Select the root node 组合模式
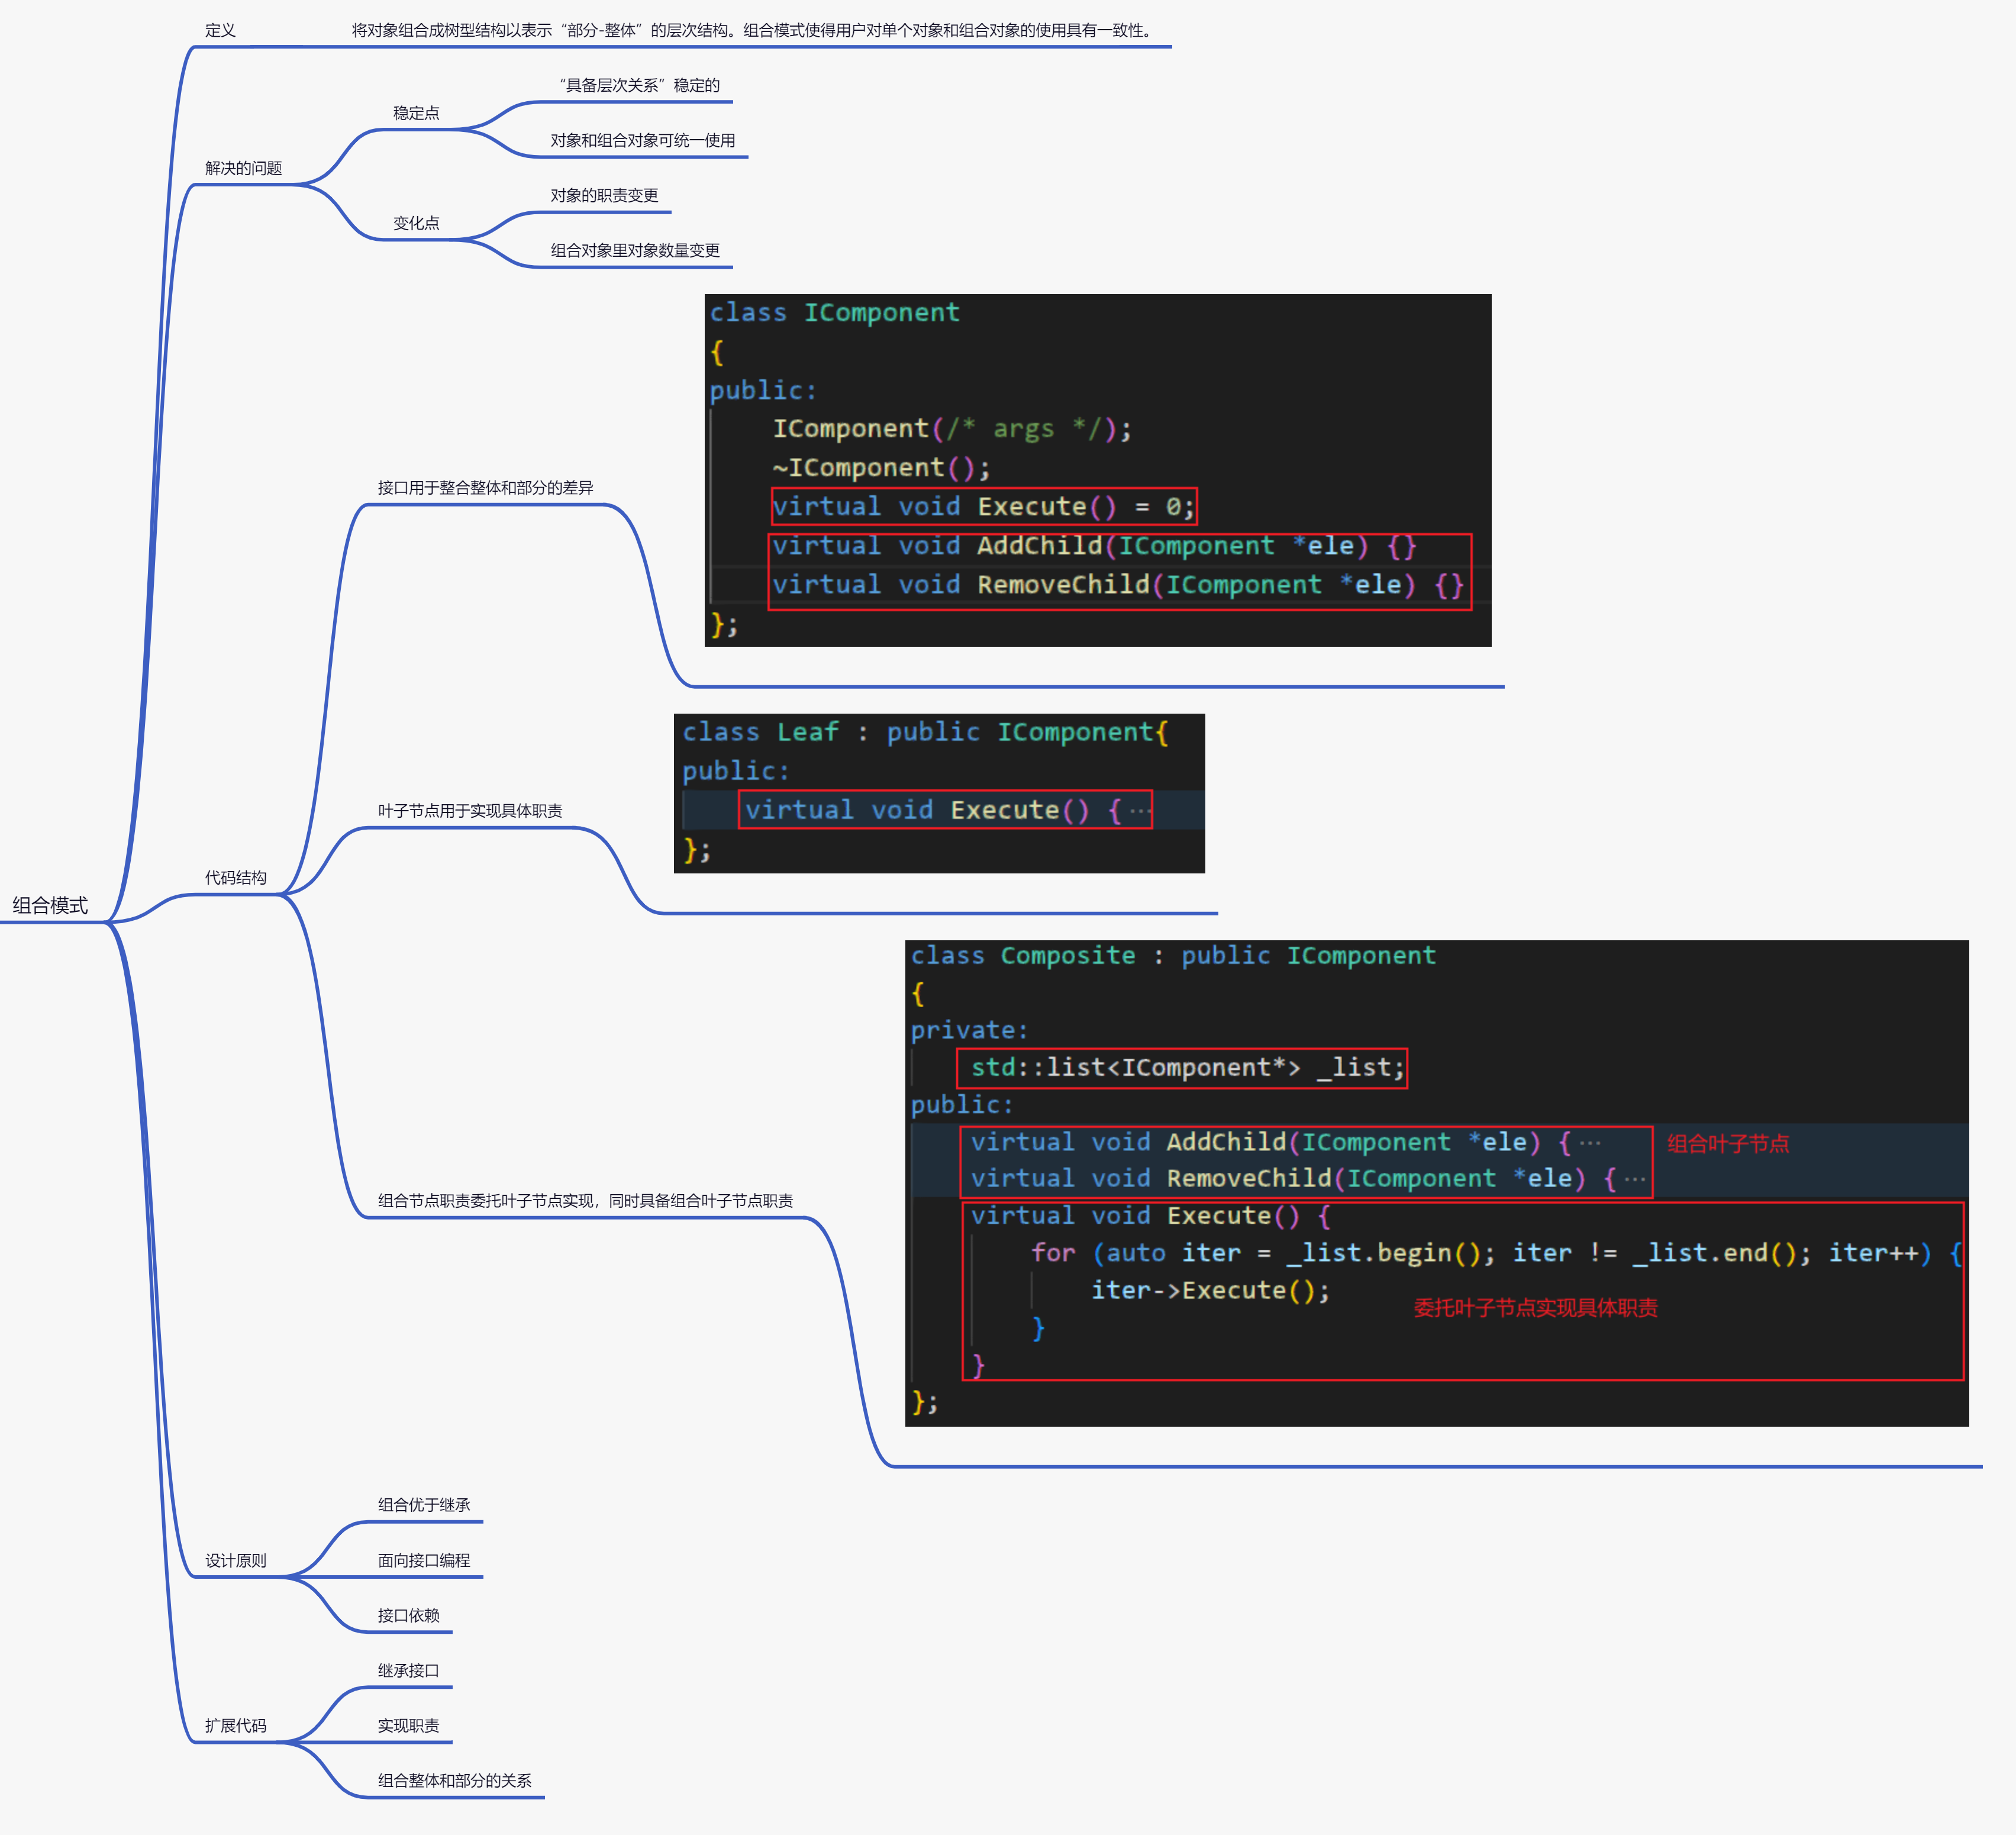The image size is (2016, 1835). [50, 905]
